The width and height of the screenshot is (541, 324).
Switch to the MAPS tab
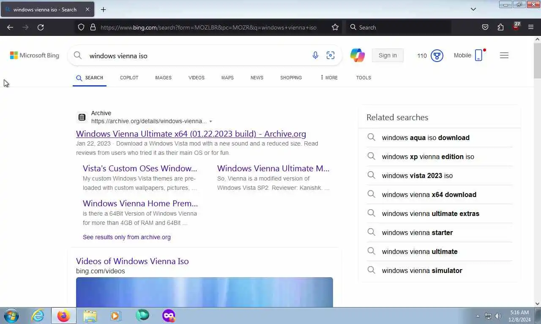pos(227,78)
